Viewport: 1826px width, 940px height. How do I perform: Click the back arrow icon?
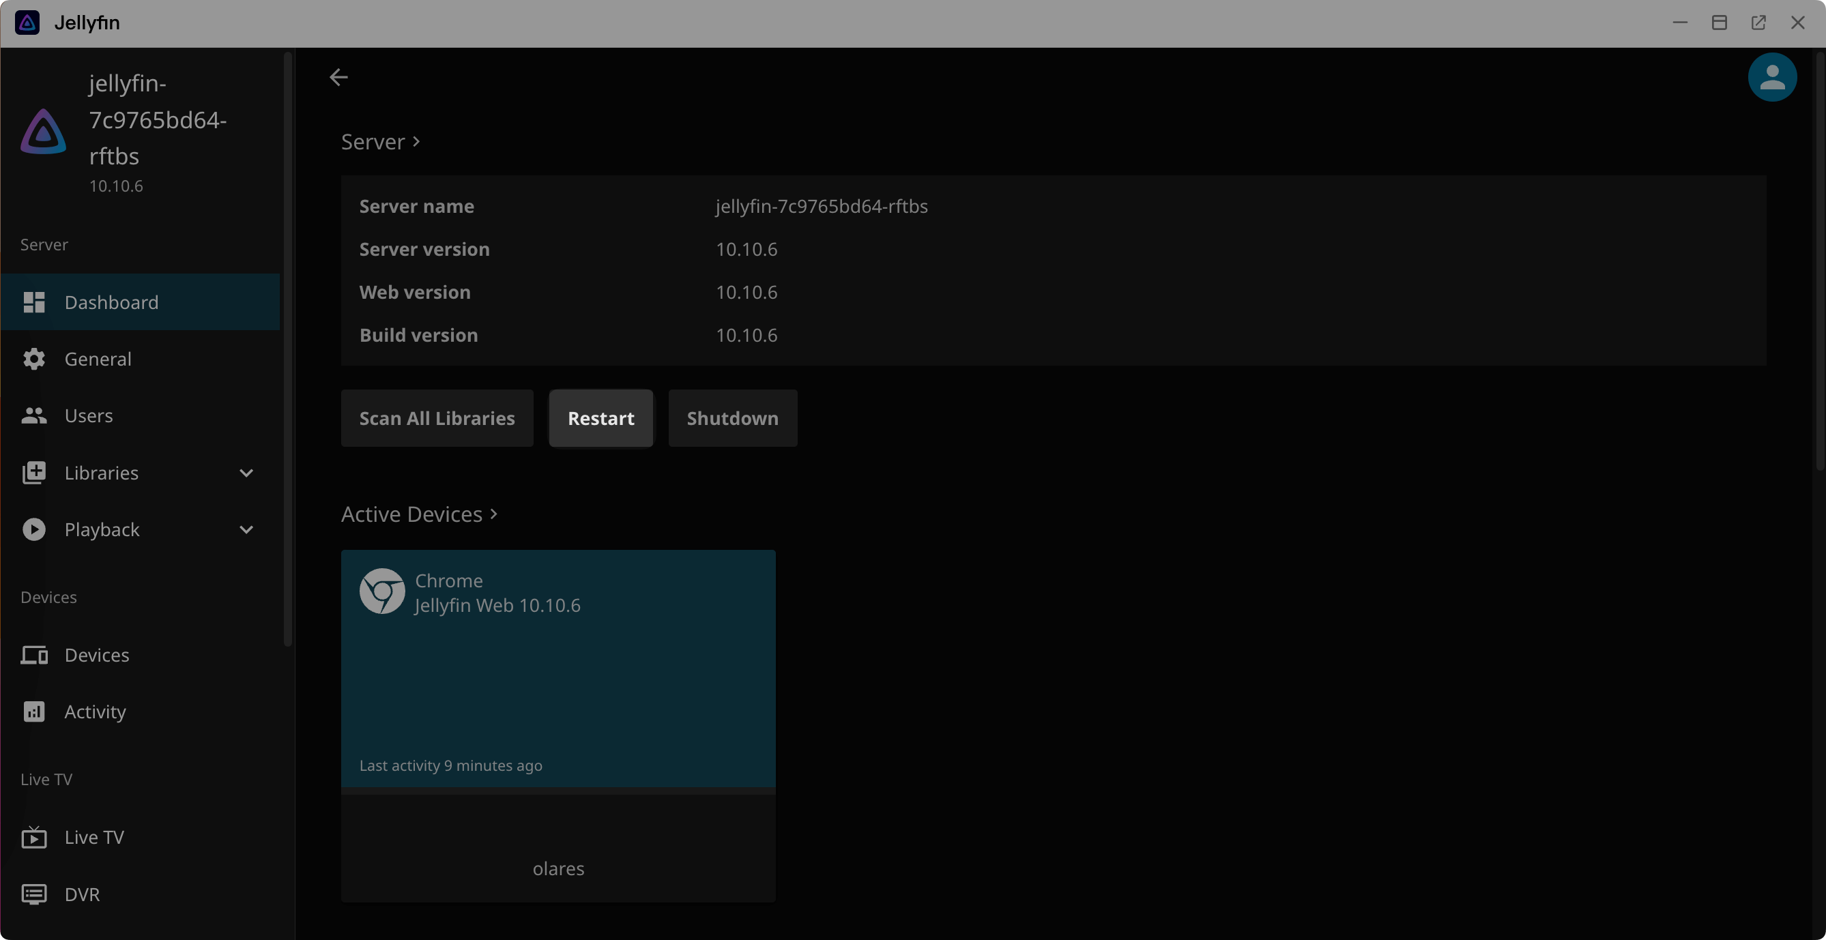click(339, 77)
